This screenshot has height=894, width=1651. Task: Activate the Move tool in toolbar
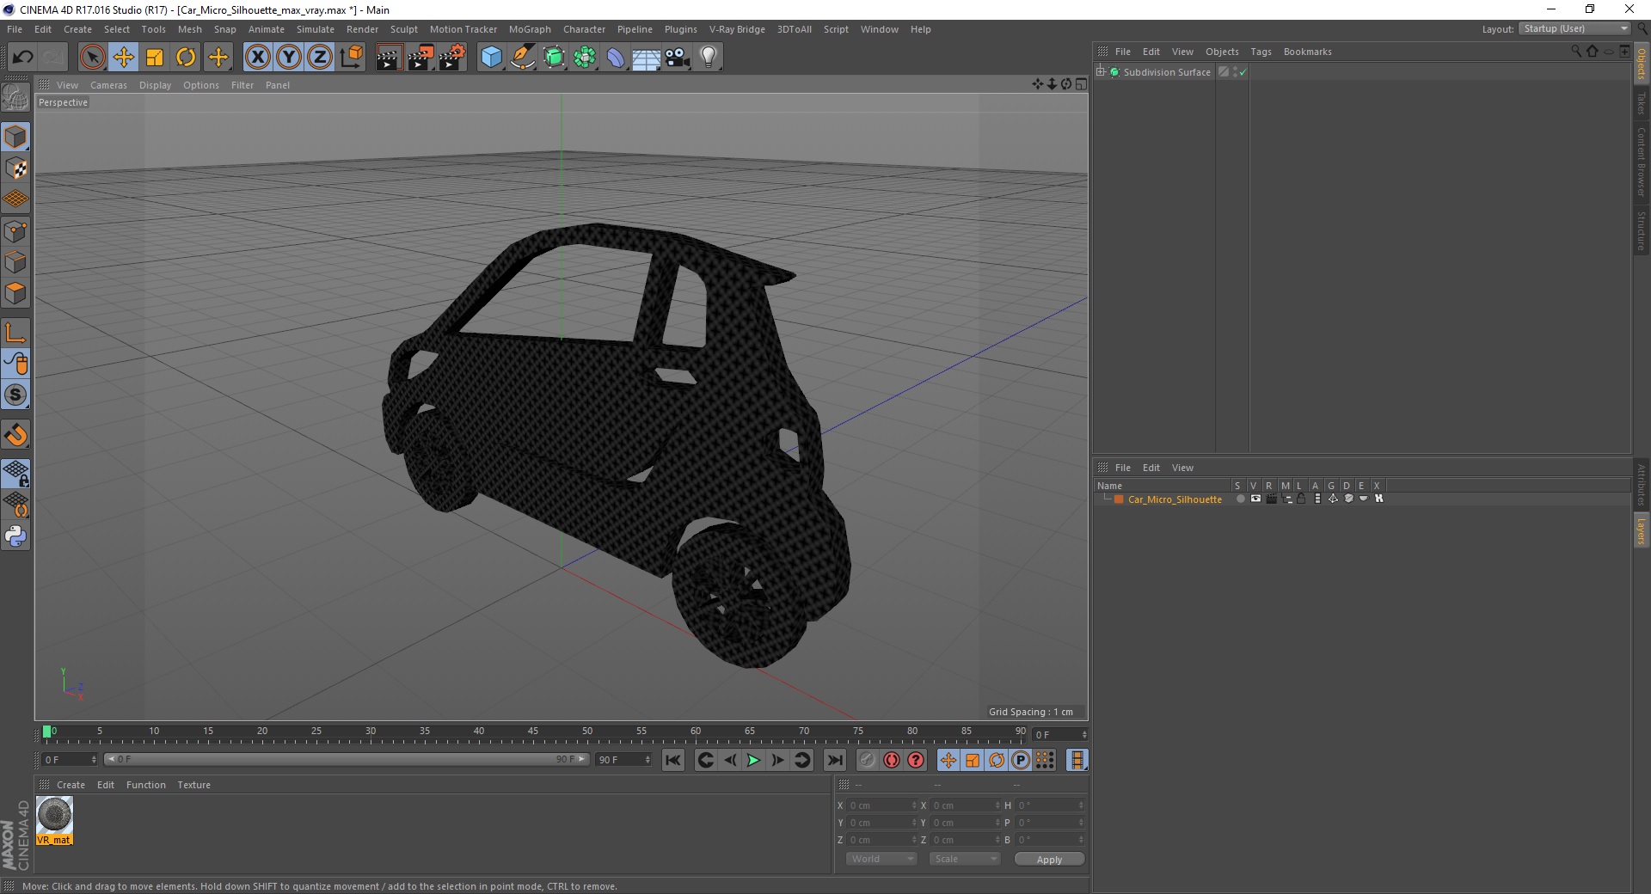pyautogui.click(x=124, y=58)
